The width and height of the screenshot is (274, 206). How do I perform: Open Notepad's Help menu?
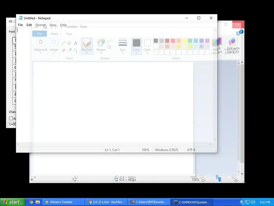63,25
